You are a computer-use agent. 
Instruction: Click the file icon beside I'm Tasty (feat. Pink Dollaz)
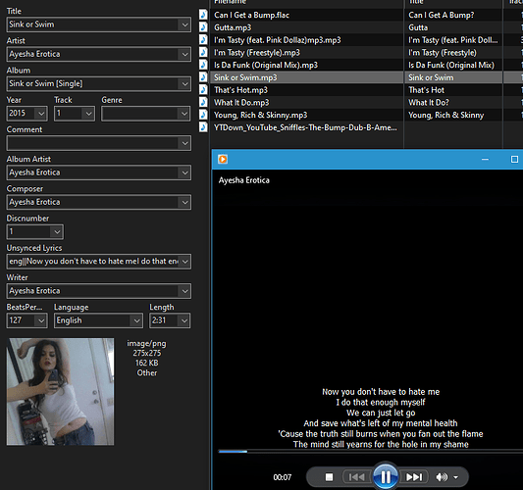coord(203,39)
